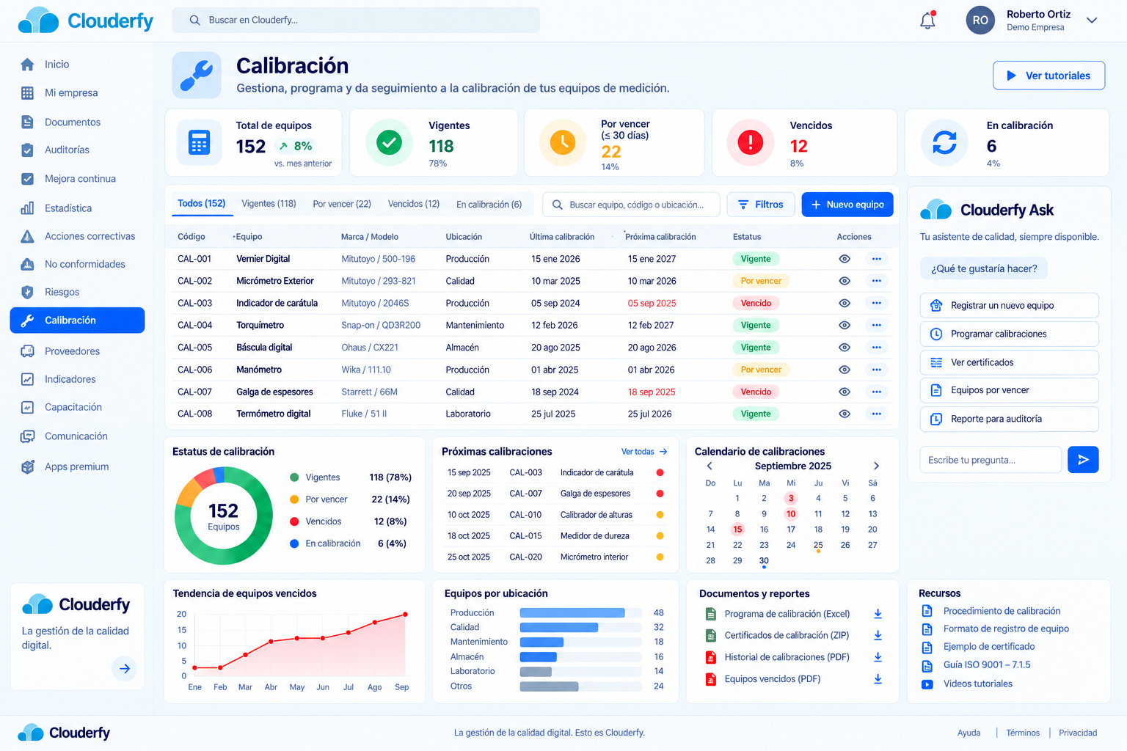Click Ver todas in Próximas calibraciones
The height and width of the screenshot is (751, 1127).
(644, 452)
